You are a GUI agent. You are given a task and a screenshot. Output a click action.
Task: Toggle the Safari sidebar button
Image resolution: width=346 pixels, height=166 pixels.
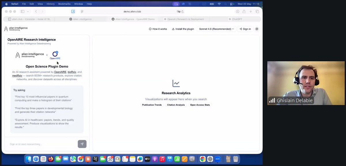22,12
